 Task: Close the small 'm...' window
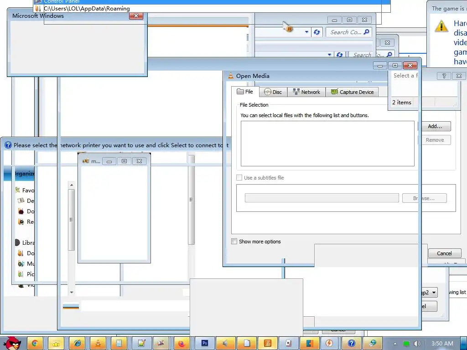point(139,161)
